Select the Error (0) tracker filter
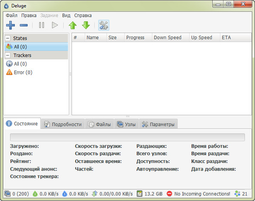 (23, 73)
